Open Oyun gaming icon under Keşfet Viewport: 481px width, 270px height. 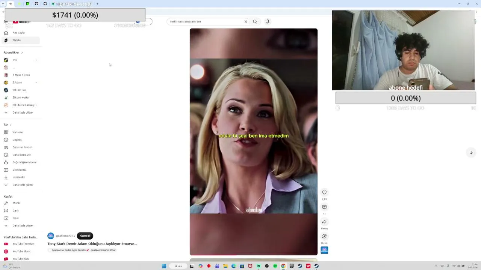tap(6, 218)
